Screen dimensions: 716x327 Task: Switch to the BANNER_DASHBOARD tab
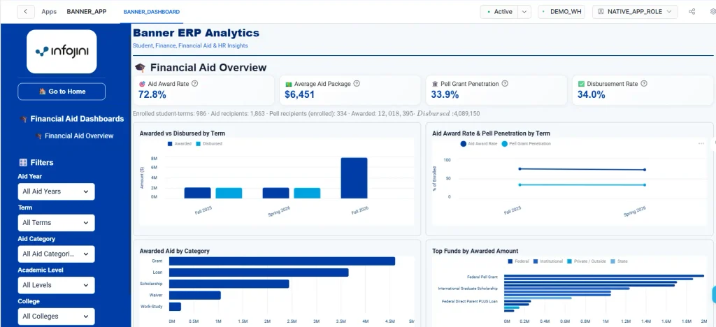pos(152,12)
